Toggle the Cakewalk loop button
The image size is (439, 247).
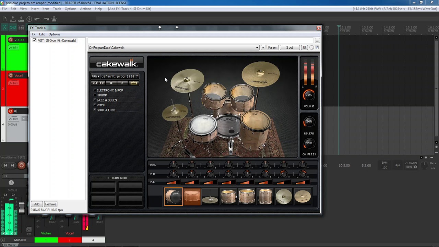(134, 83)
